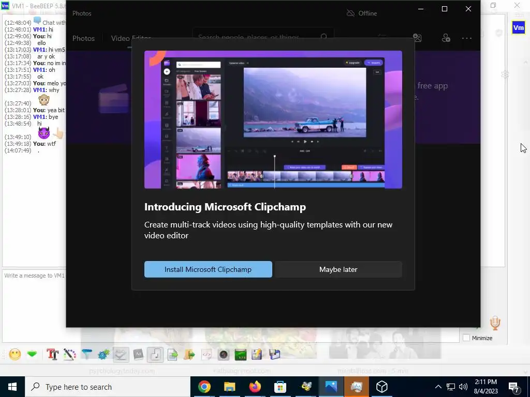Open the cube app icon on taskbar

point(382,387)
